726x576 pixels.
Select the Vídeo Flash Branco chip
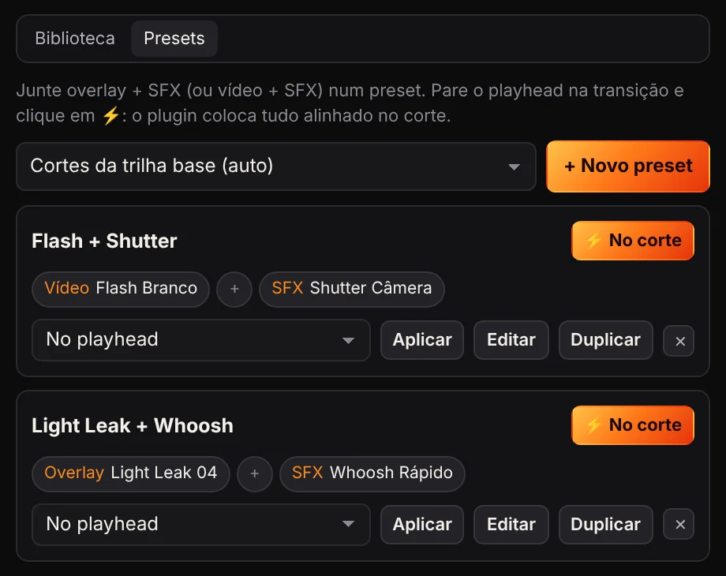[x=121, y=289]
